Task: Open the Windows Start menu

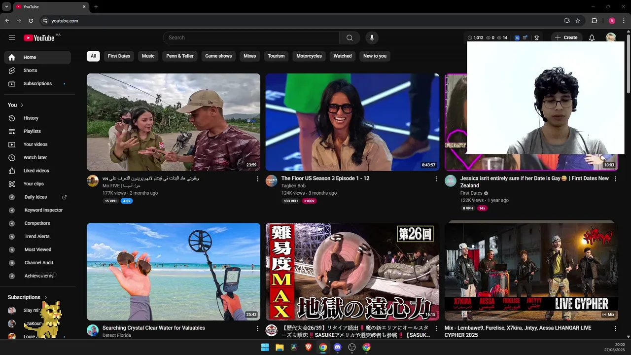Action: (x=265, y=347)
